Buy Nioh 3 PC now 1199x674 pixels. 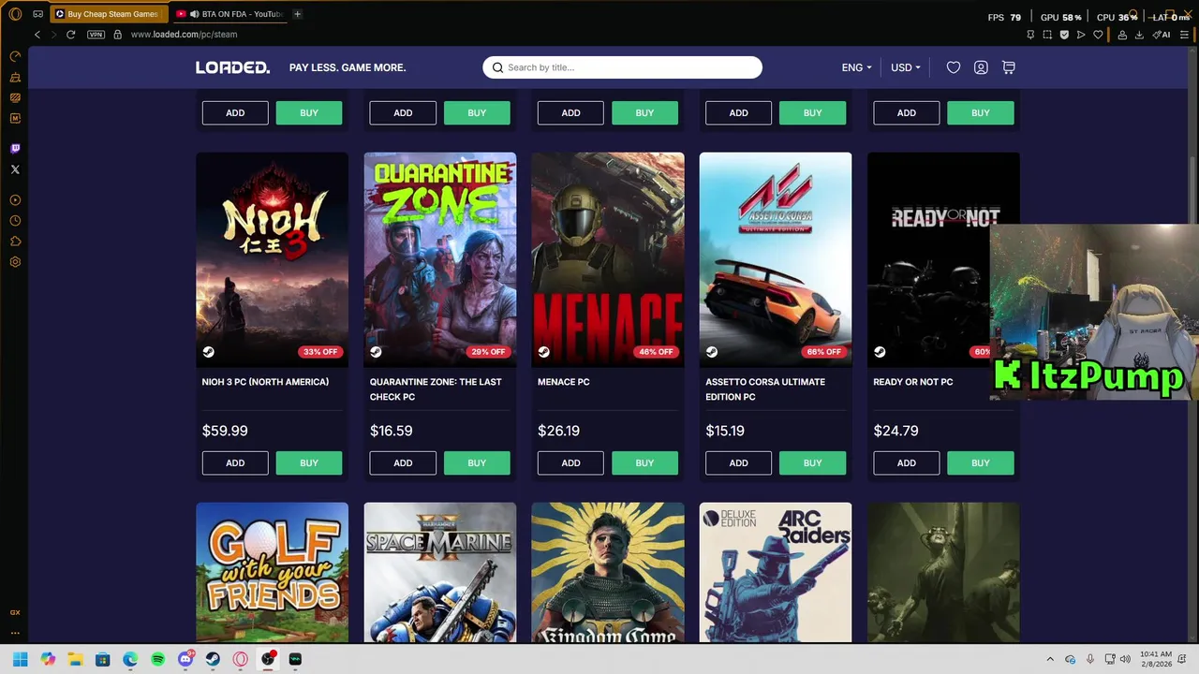click(309, 463)
